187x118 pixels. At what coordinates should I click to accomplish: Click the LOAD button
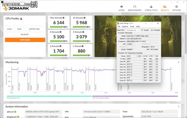point(9,29)
